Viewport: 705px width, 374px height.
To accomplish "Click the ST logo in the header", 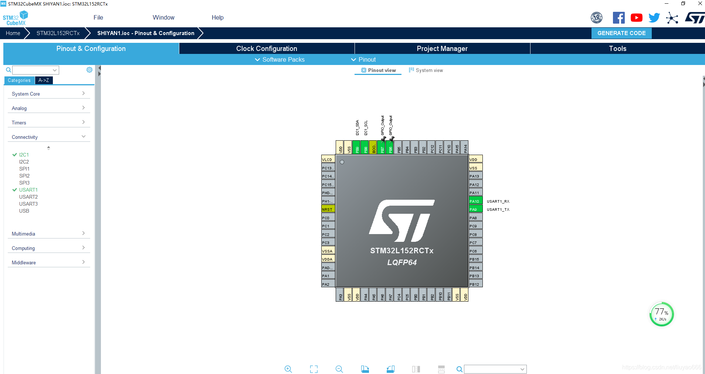I will point(694,18).
